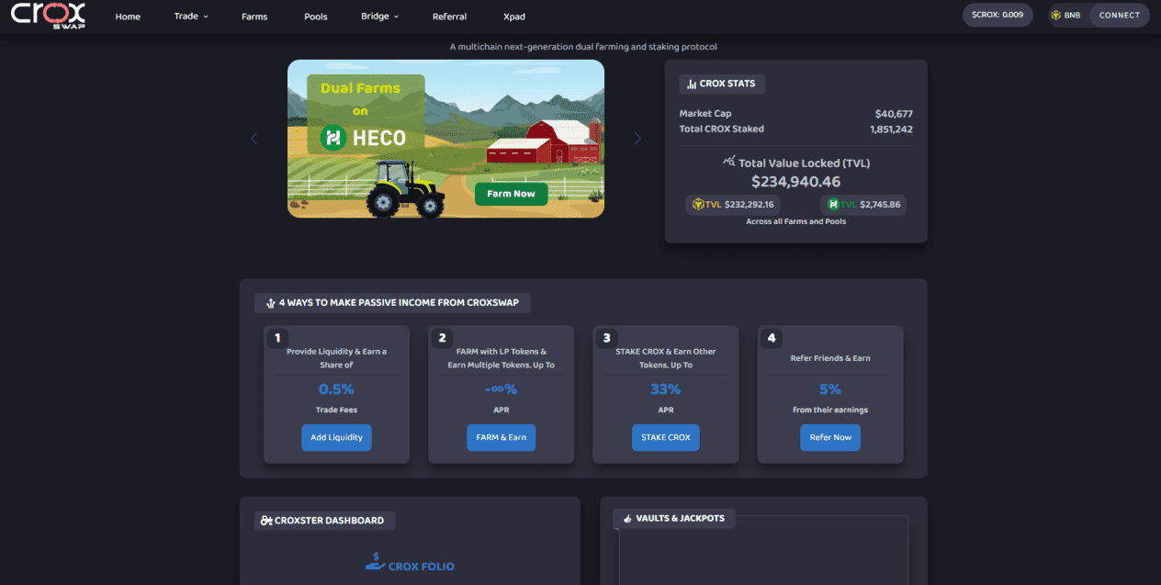The height and width of the screenshot is (585, 1161).
Task: Click the Dual Farms on HECO banner
Action: coord(445,139)
